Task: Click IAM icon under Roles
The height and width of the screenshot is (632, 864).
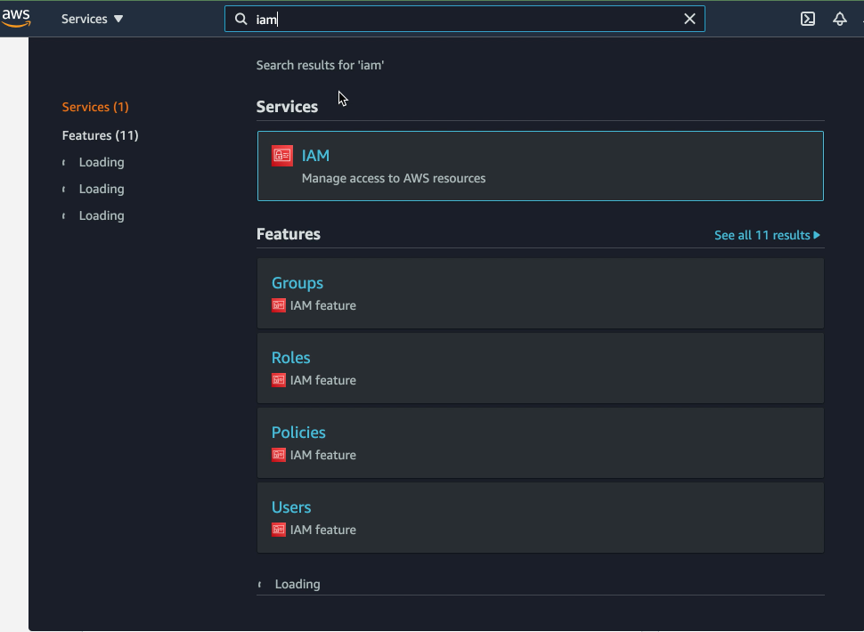Action: pos(279,380)
